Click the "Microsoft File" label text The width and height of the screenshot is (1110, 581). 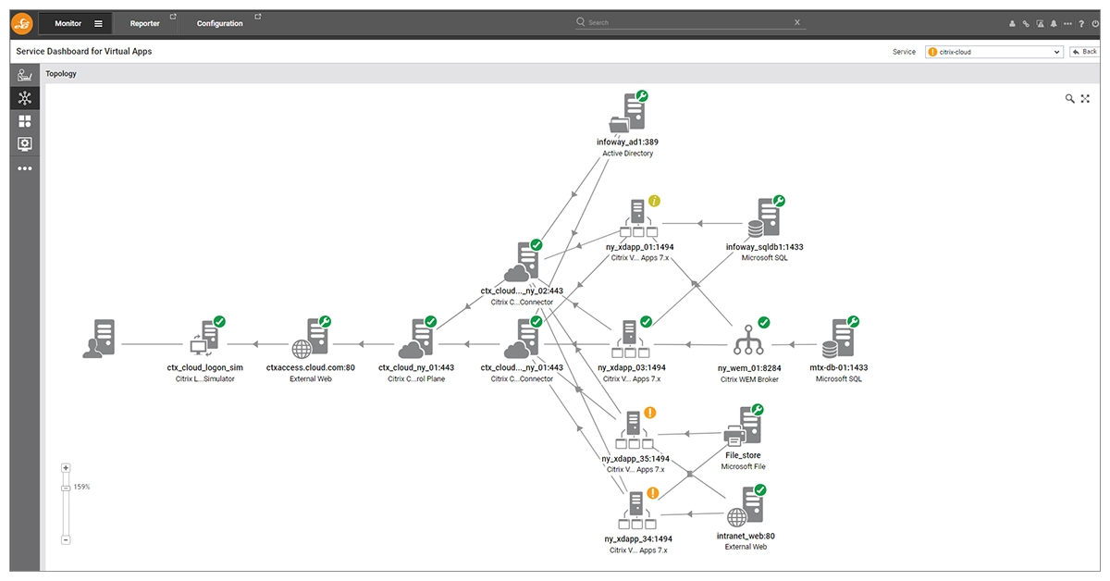pyautogui.click(x=744, y=467)
